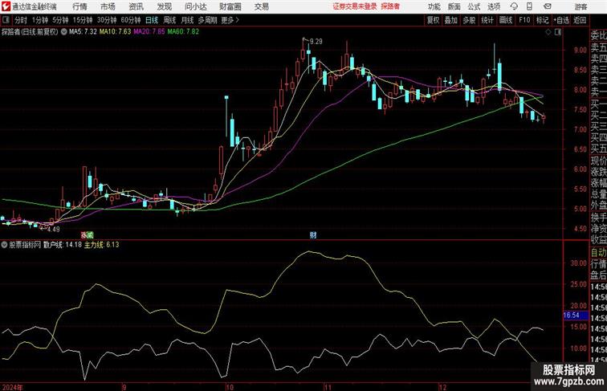Expand the 更多 period list
The image size is (607, 391).
(230, 20)
